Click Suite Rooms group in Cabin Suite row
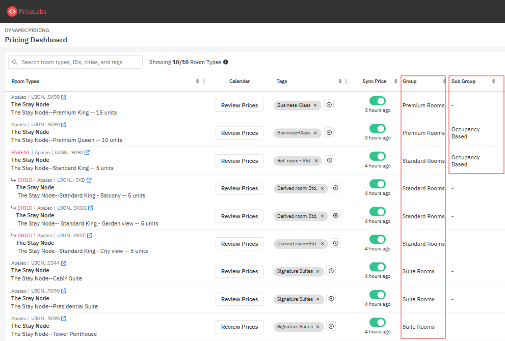Image resolution: width=505 pixels, height=341 pixels. click(418, 271)
